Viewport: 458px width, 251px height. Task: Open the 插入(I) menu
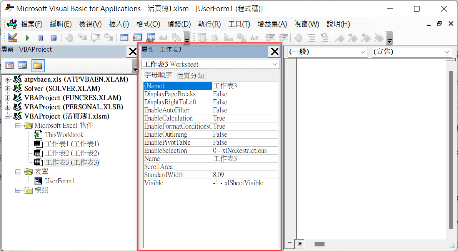click(119, 24)
